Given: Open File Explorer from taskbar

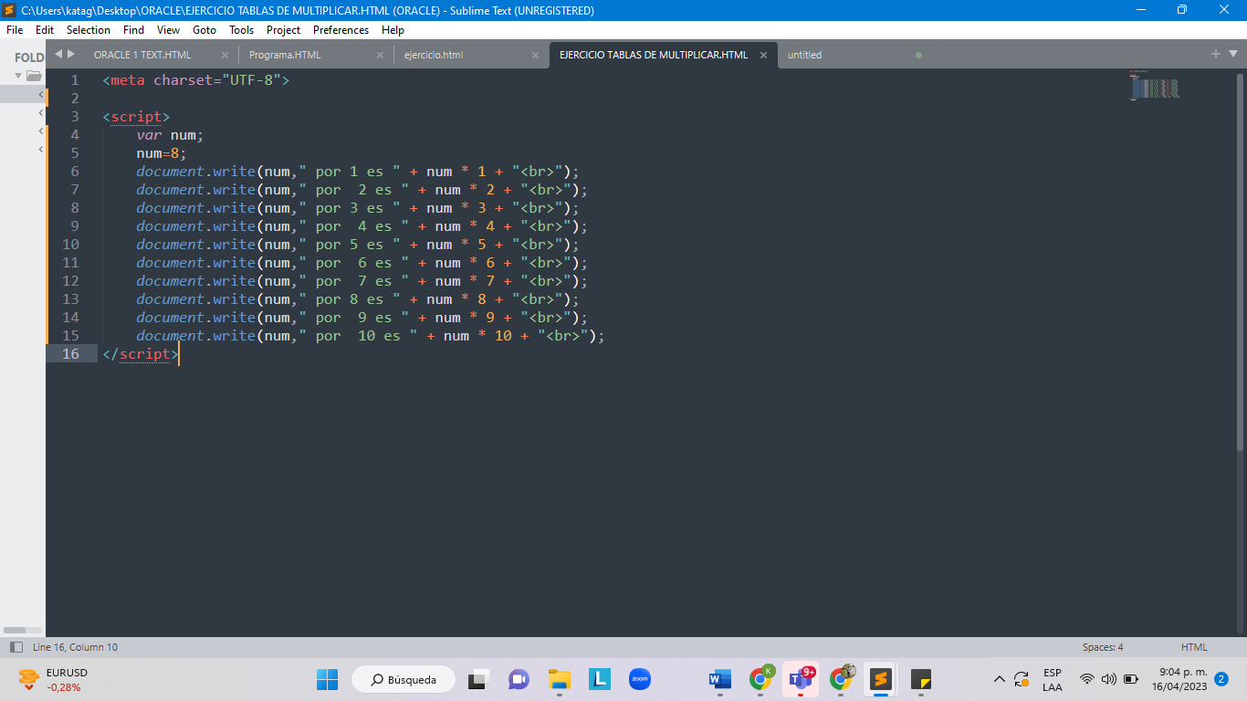Looking at the screenshot, I should (560, 680).
